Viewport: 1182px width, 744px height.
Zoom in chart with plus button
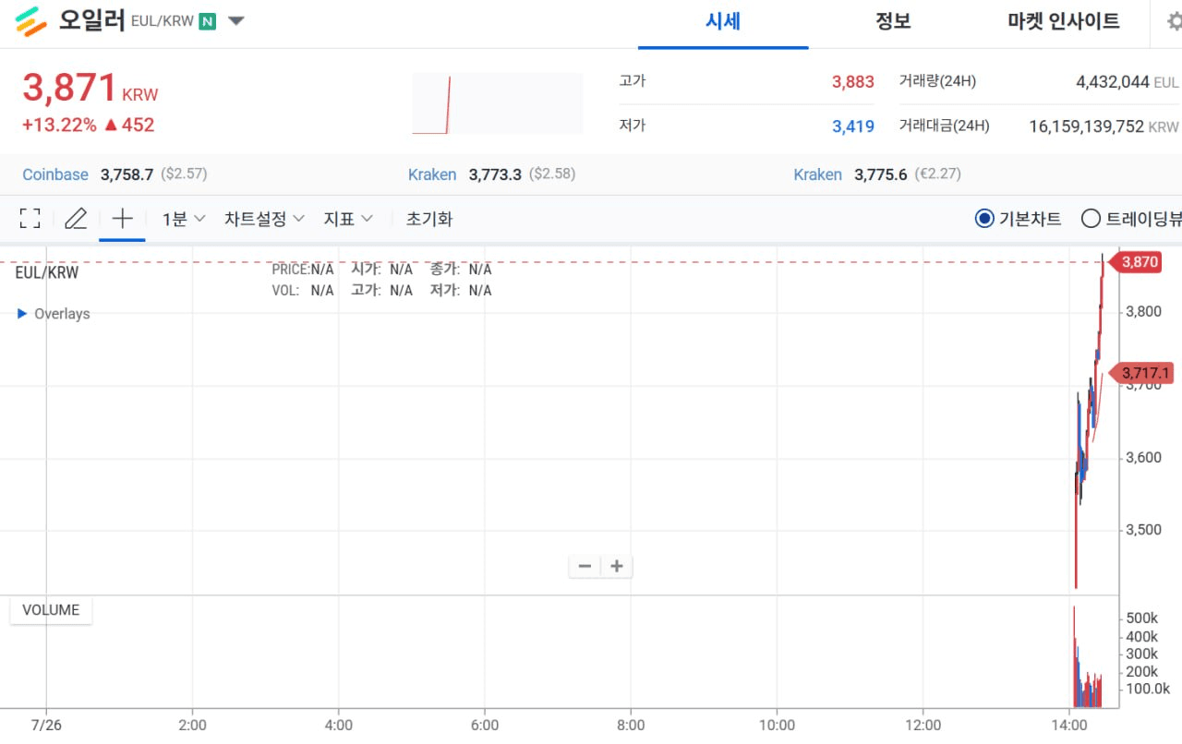(x=617, y=567)
